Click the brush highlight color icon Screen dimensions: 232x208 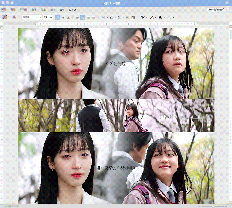[111, 17]
